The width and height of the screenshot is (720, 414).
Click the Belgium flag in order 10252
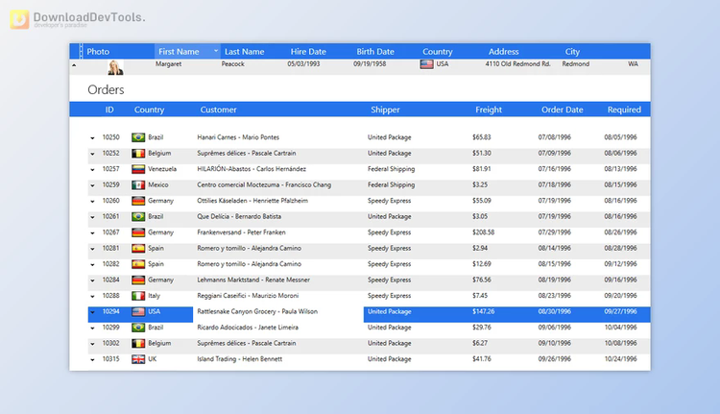coord(138,153)
